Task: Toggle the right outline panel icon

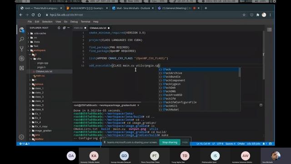Action: [x=269, y=30]
